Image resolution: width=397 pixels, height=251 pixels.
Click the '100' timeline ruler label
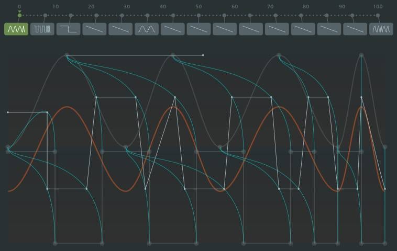(378, 7)
